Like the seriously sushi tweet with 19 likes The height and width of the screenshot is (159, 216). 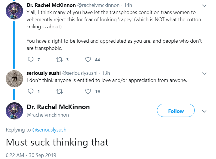(x=88, y=91)
